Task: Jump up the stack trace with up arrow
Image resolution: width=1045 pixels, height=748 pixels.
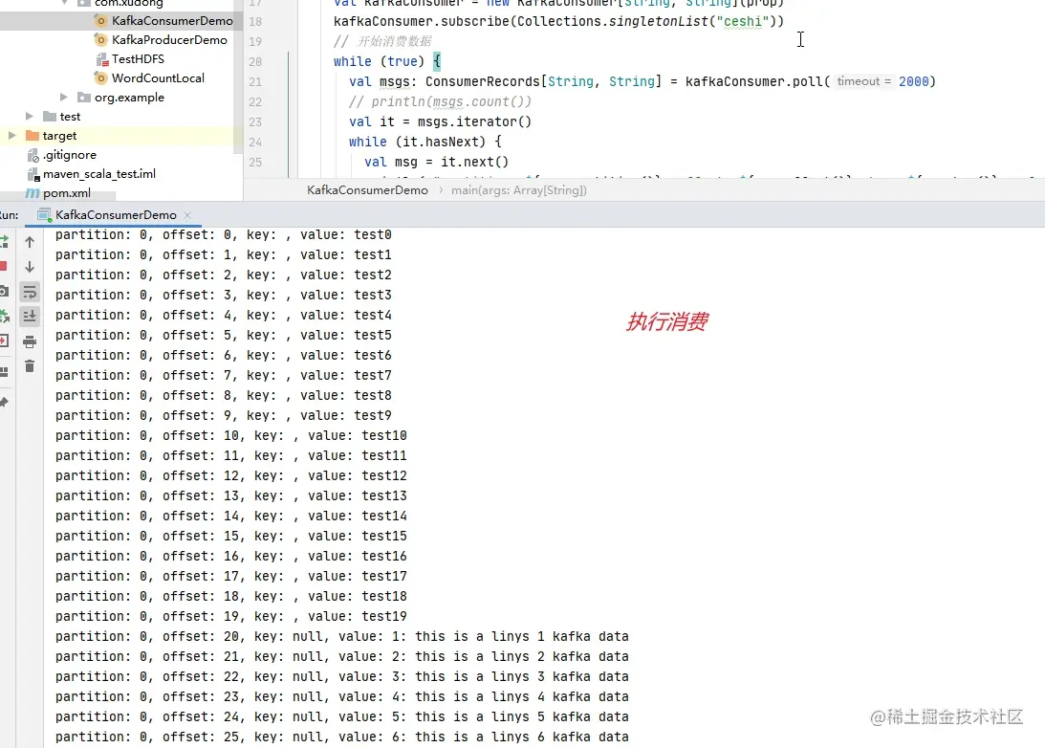Action: click(30, 242)
